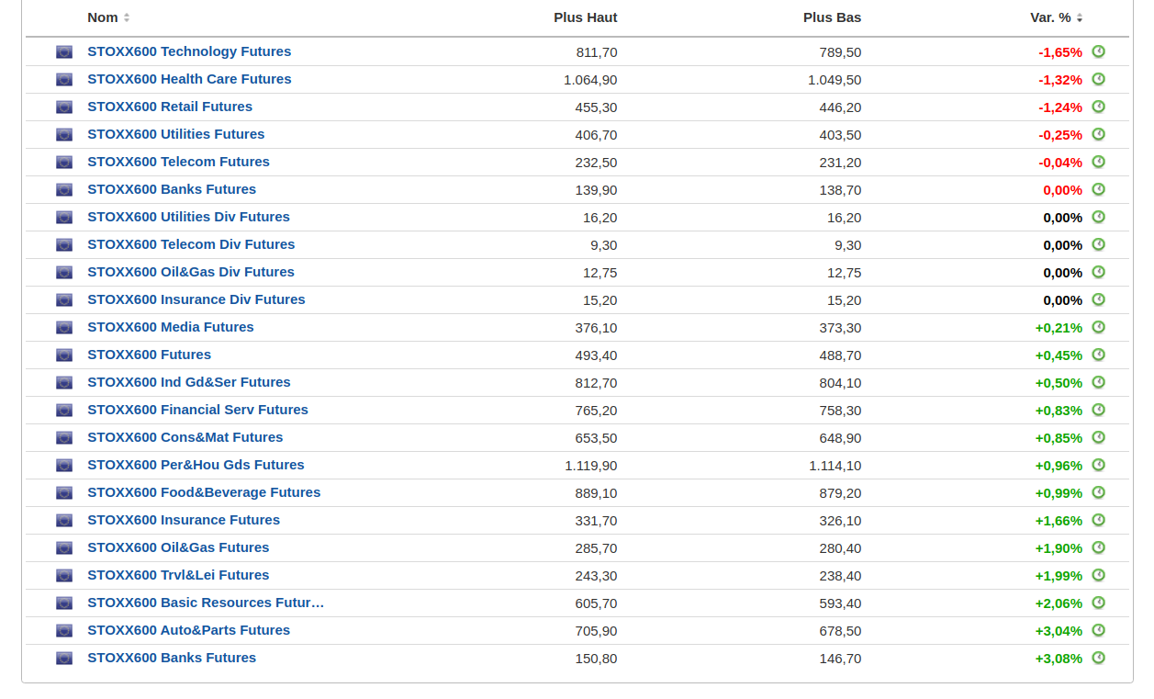The image size is (1154, 699).
Task: Click the sort arrow next to Var. %
Action: point(1080,17)
